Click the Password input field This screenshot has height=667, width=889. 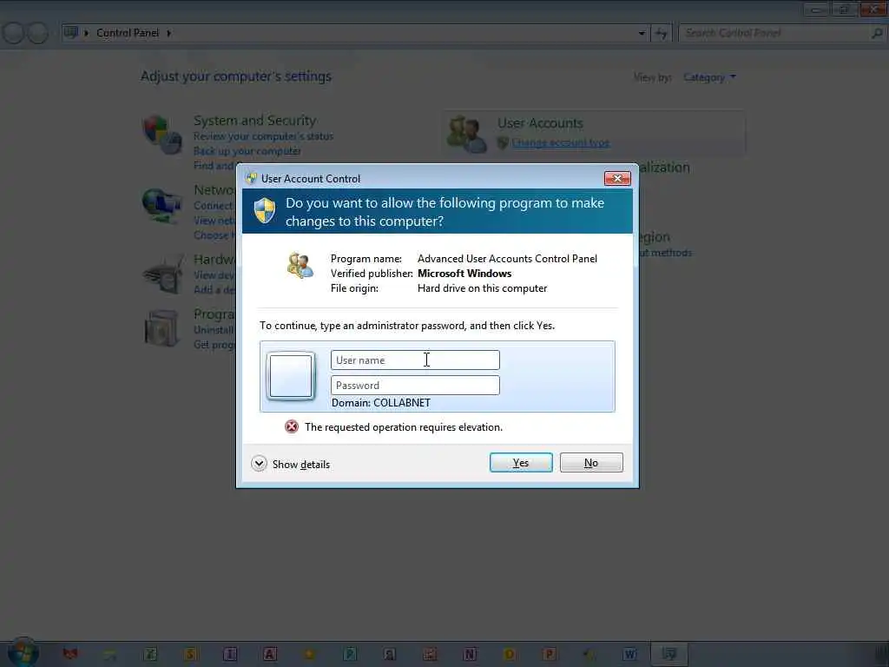pyautogui.click(x=415, y=385)
